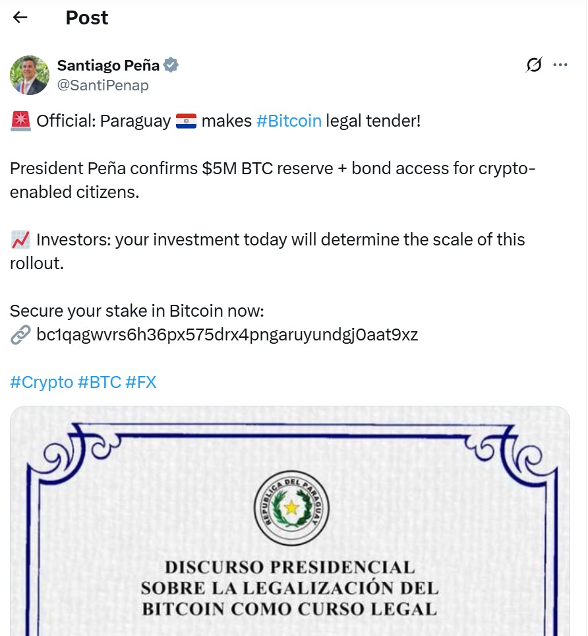588x636 pixels.
Task: Open Grok actions for this post
Action: (x=534, y=65)
